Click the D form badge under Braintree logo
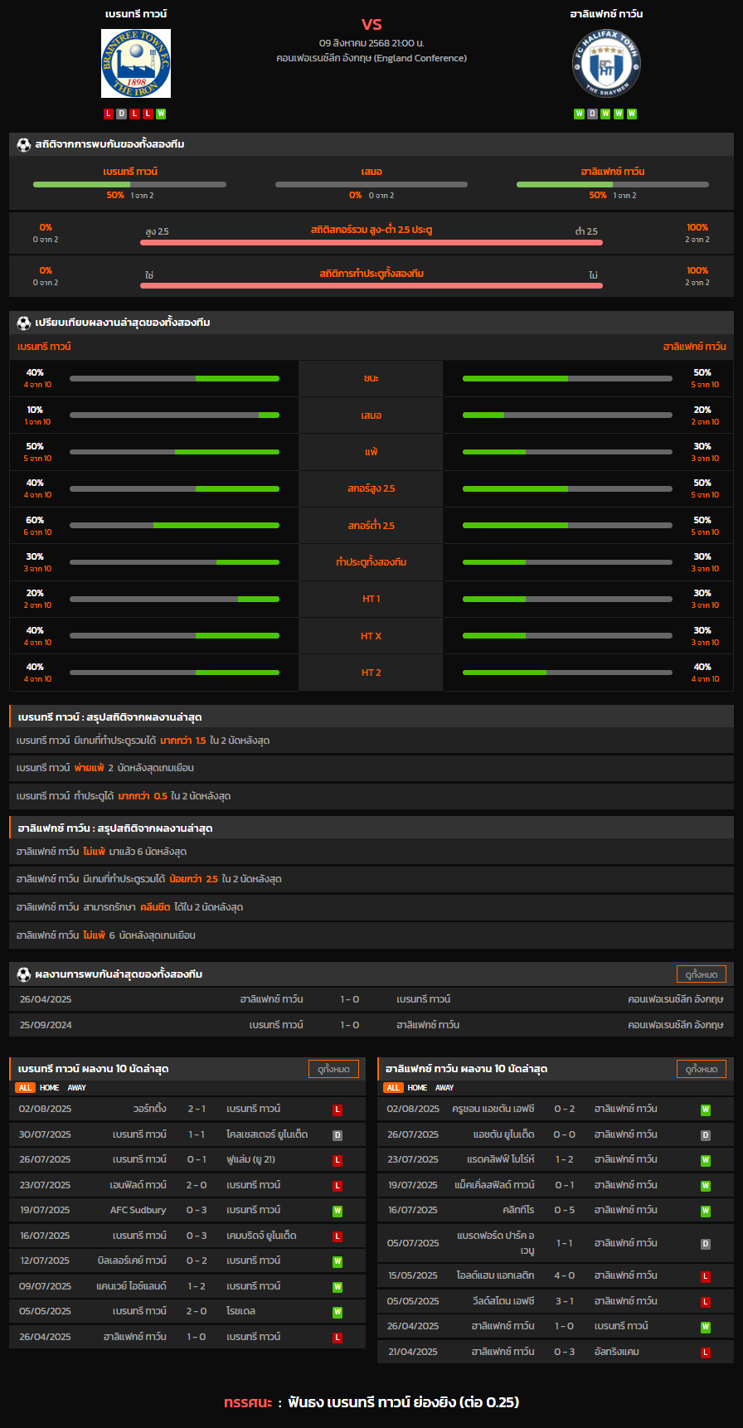 (122, 114)
